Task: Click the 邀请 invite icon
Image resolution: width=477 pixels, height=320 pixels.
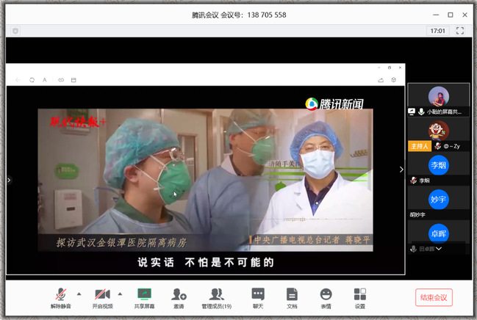Action: click(179, 294)
